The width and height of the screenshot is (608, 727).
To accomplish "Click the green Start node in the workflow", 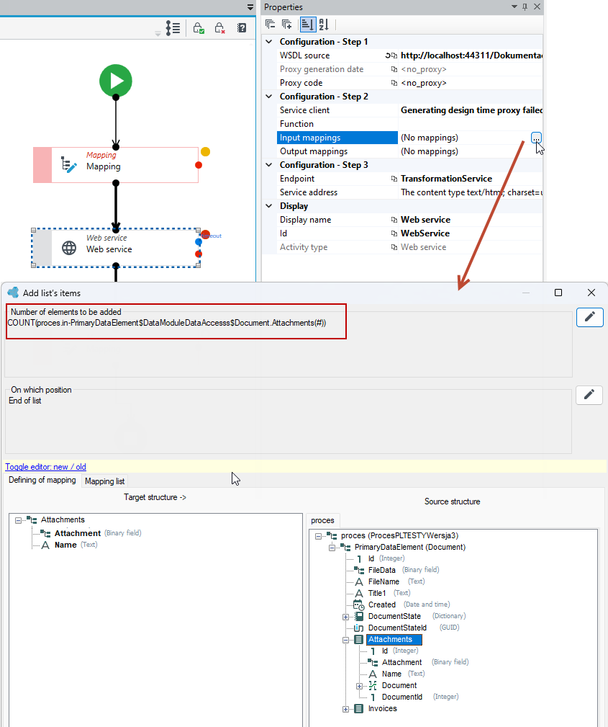I will (x=116, y=81).
